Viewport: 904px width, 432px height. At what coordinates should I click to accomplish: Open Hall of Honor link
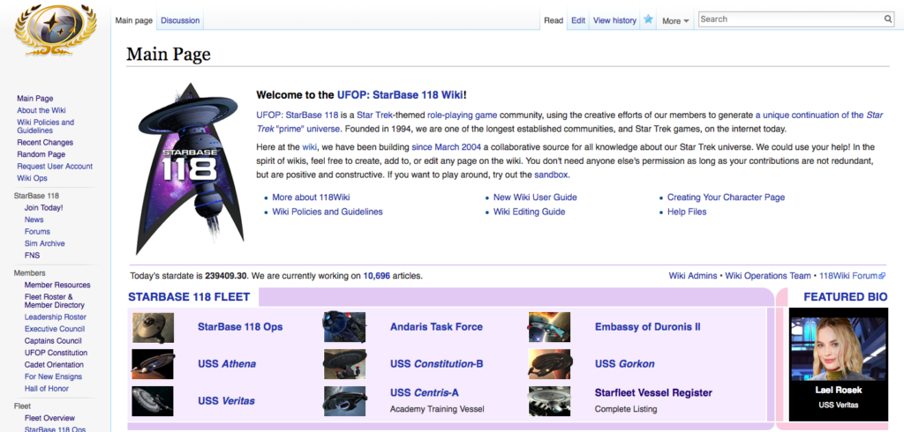point(47,388)
